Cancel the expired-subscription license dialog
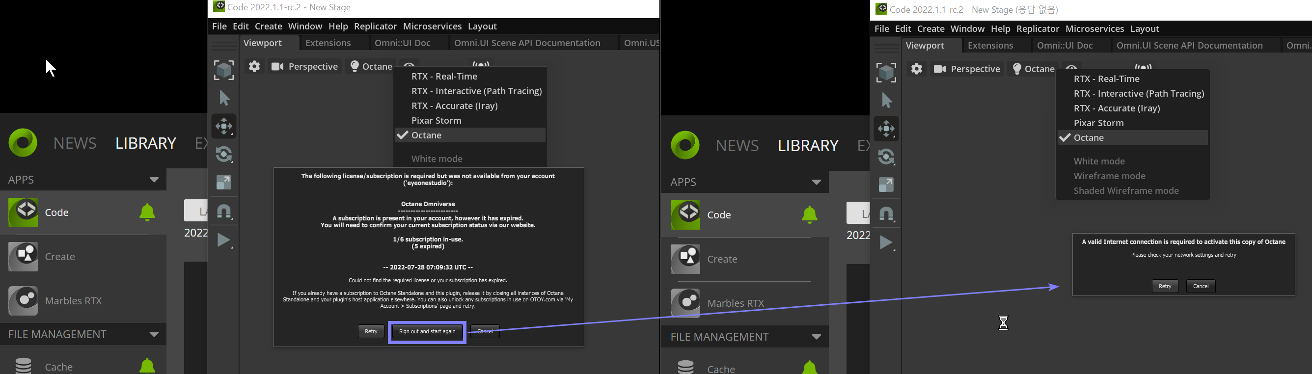Screen dimensions: 1312x374 point(485,331)
